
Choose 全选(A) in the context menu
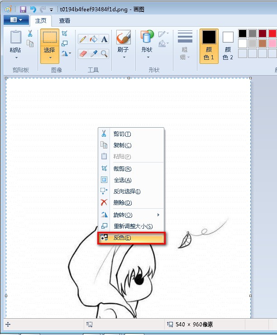click(131, 180)
